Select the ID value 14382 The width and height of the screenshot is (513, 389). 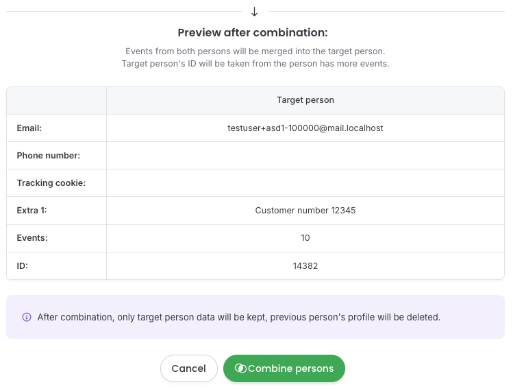click(305, 266)
